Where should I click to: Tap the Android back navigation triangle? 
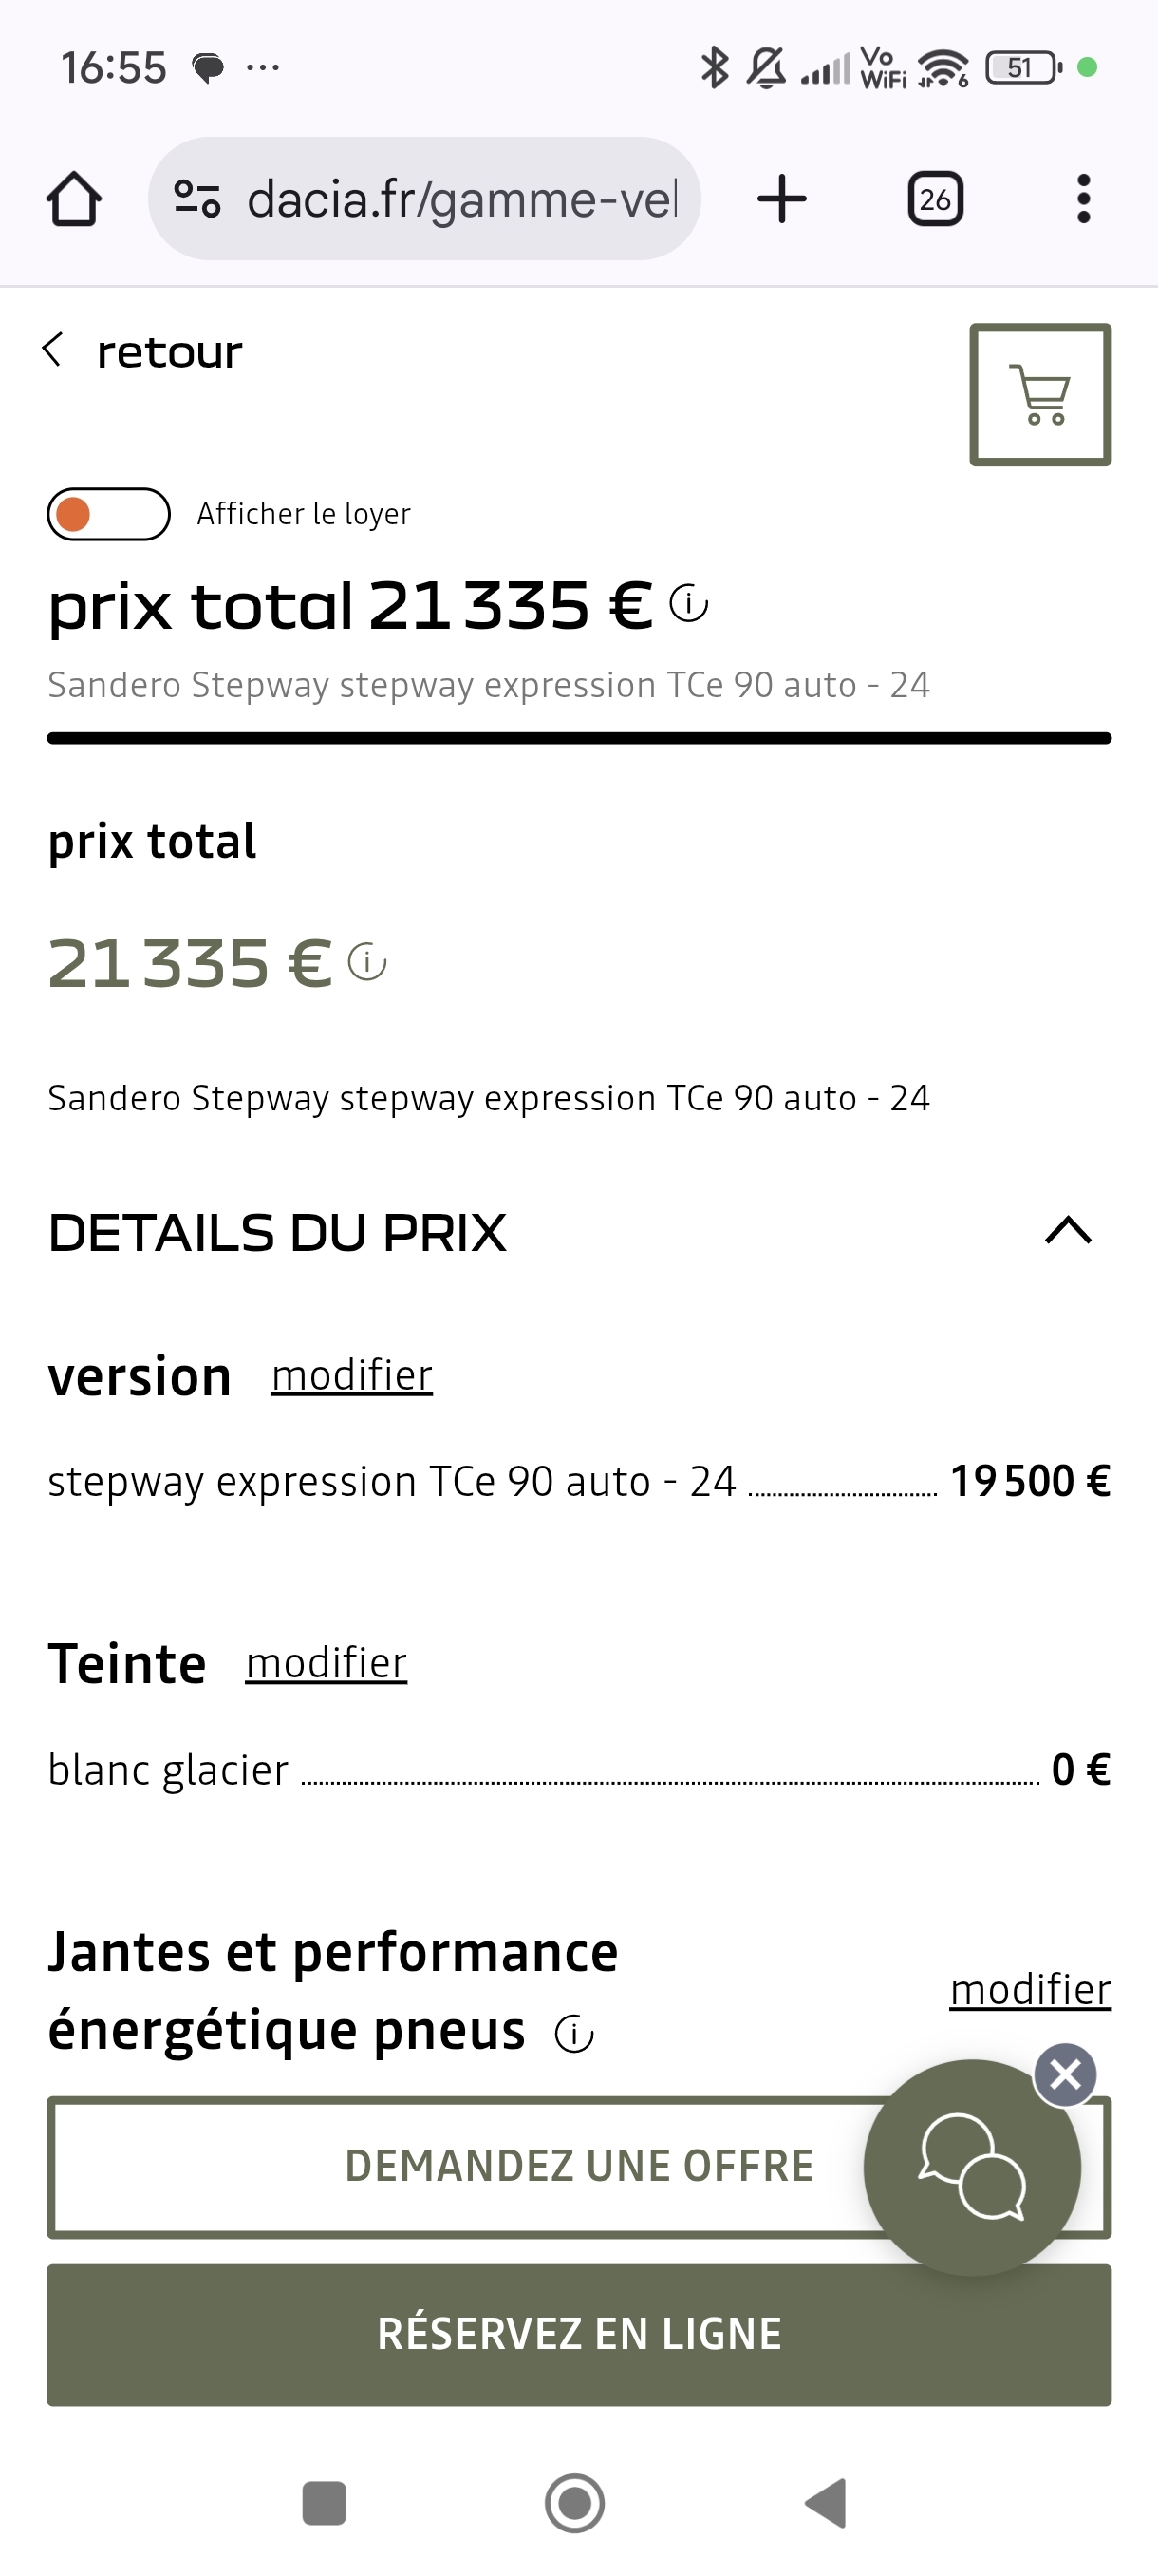pos(827,2503)
